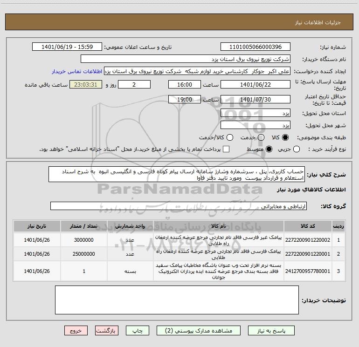Click the شماره نیاز field 1101005066000396
Image resolution: width=359 pixels, height=347 pixels.
(255, 47)
